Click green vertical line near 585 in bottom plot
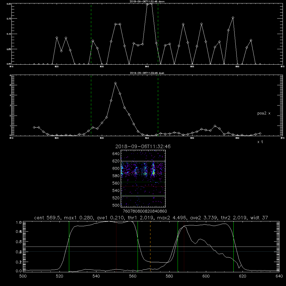The height and width of the screenshot is (286, 286). (x=178, y=246)
